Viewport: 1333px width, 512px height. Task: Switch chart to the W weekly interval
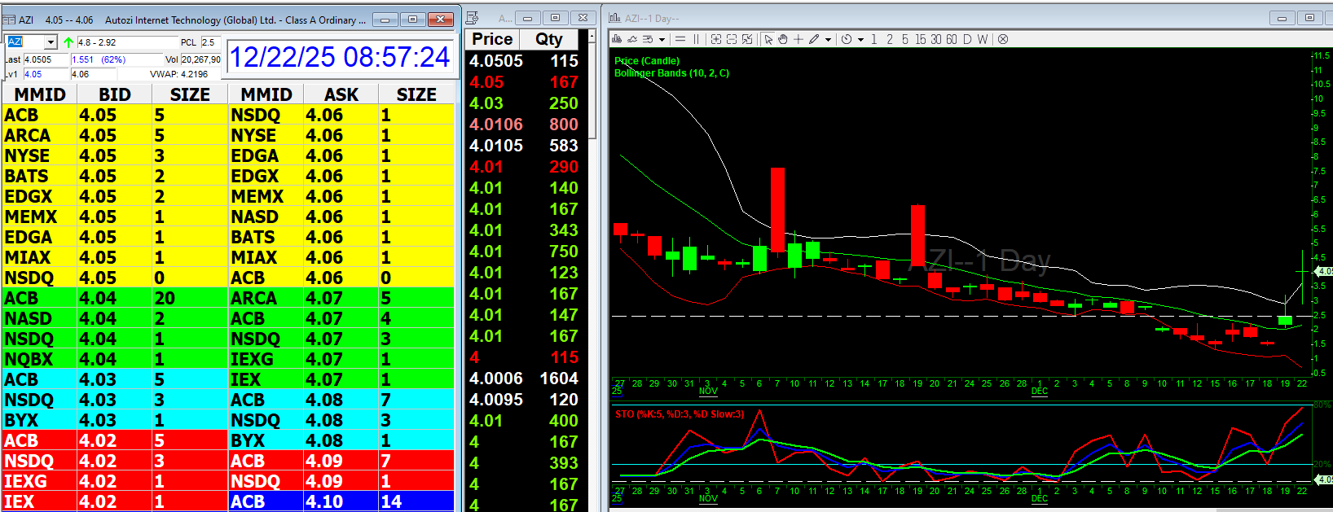[983, 39]
